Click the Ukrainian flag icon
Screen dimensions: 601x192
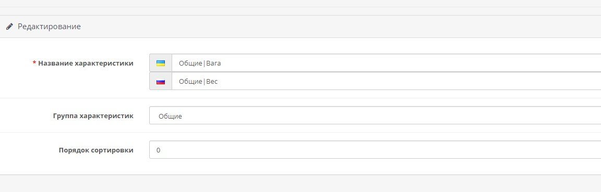pos(161,63)
